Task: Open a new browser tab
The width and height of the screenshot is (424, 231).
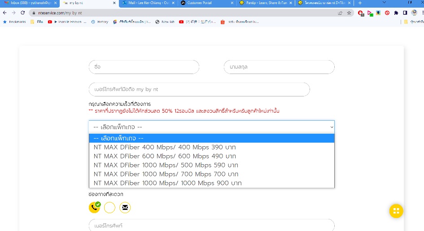Action: [x=360, y=3]
